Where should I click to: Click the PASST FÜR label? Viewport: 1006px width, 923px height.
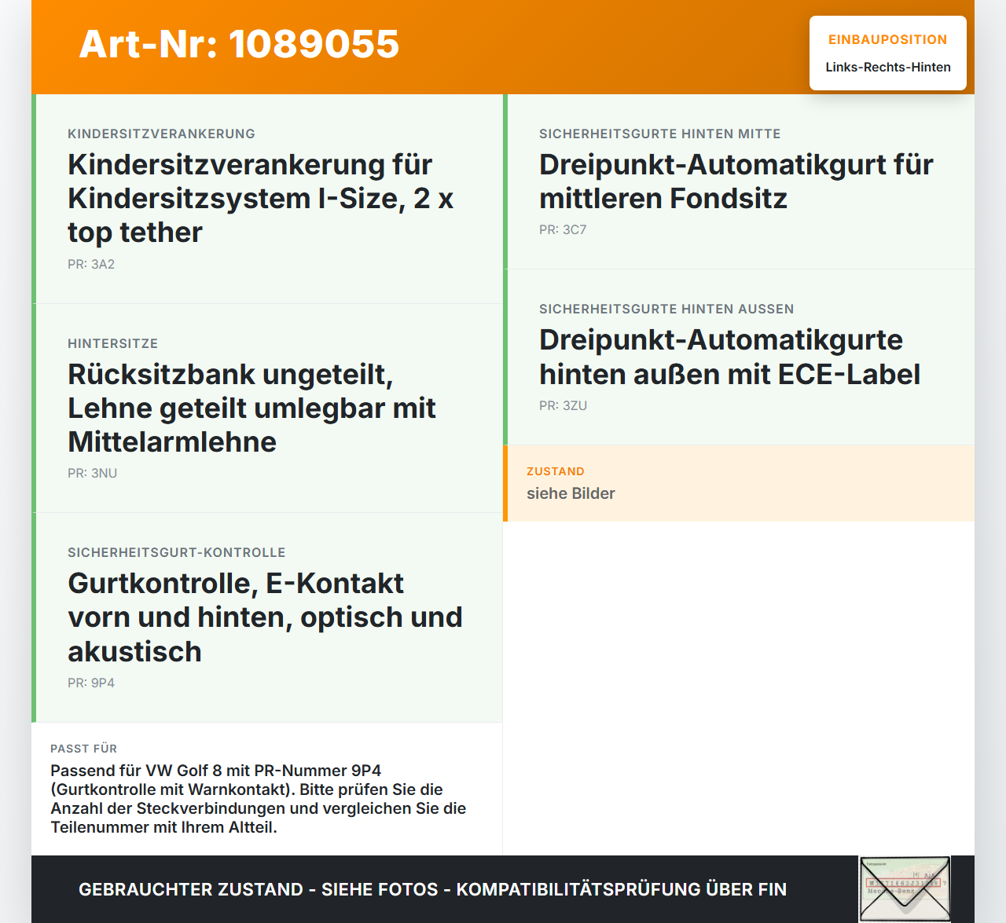coord(83,749)
